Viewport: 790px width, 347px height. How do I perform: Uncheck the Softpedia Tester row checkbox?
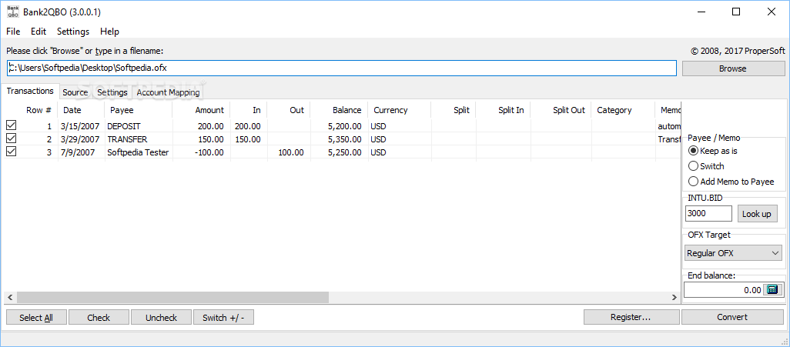11,151
